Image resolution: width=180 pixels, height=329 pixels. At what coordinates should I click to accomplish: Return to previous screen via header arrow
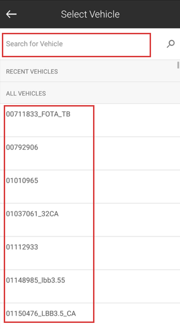tap(11, 14)
